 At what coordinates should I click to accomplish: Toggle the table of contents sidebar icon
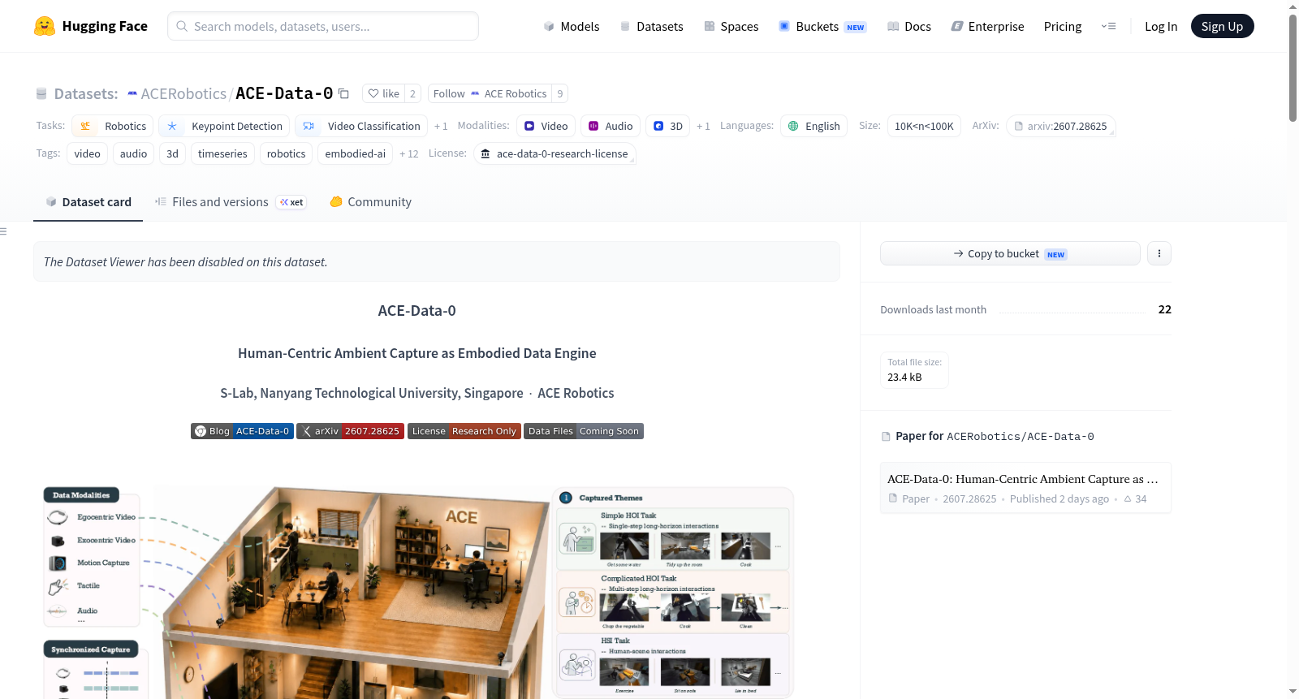point(3,231)
